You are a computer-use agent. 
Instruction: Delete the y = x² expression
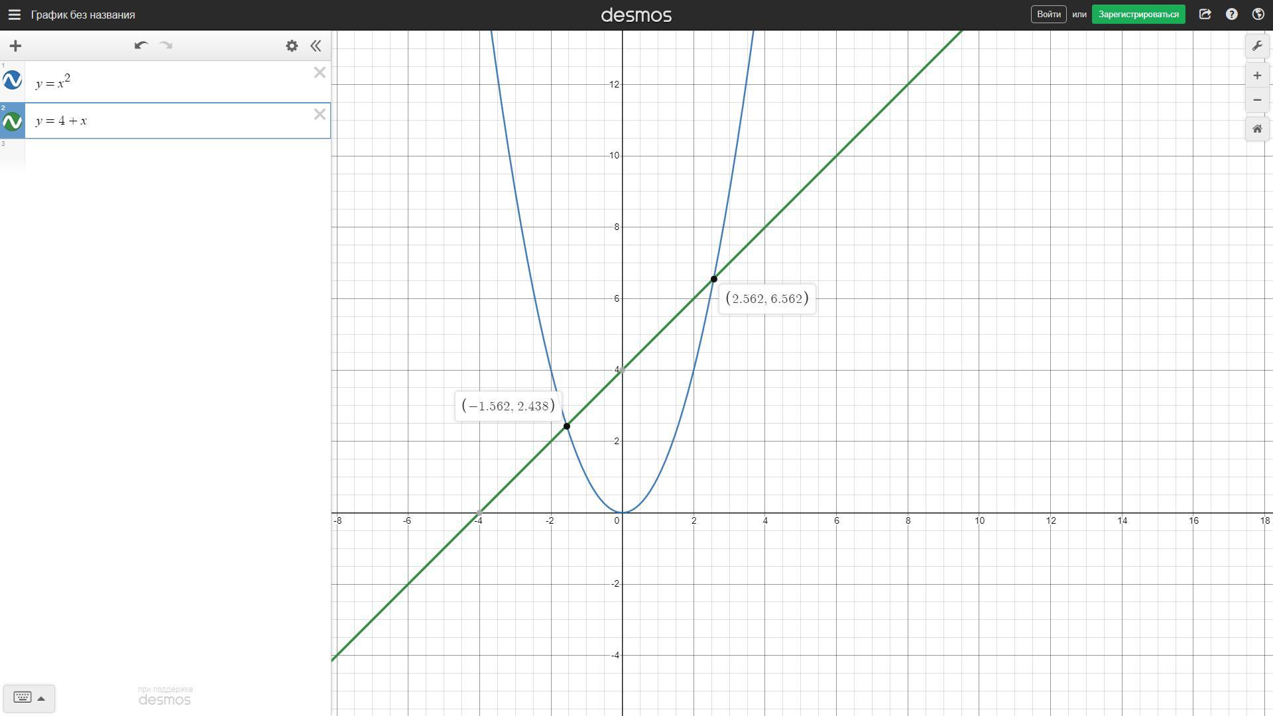[x=320, y=73]
